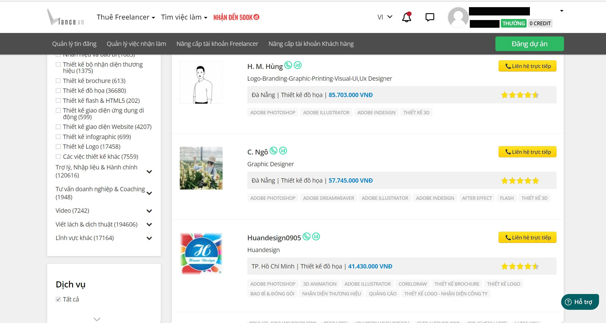
Task: Open Huandesign0905's profile thumbnail
Action: [201, 254]
